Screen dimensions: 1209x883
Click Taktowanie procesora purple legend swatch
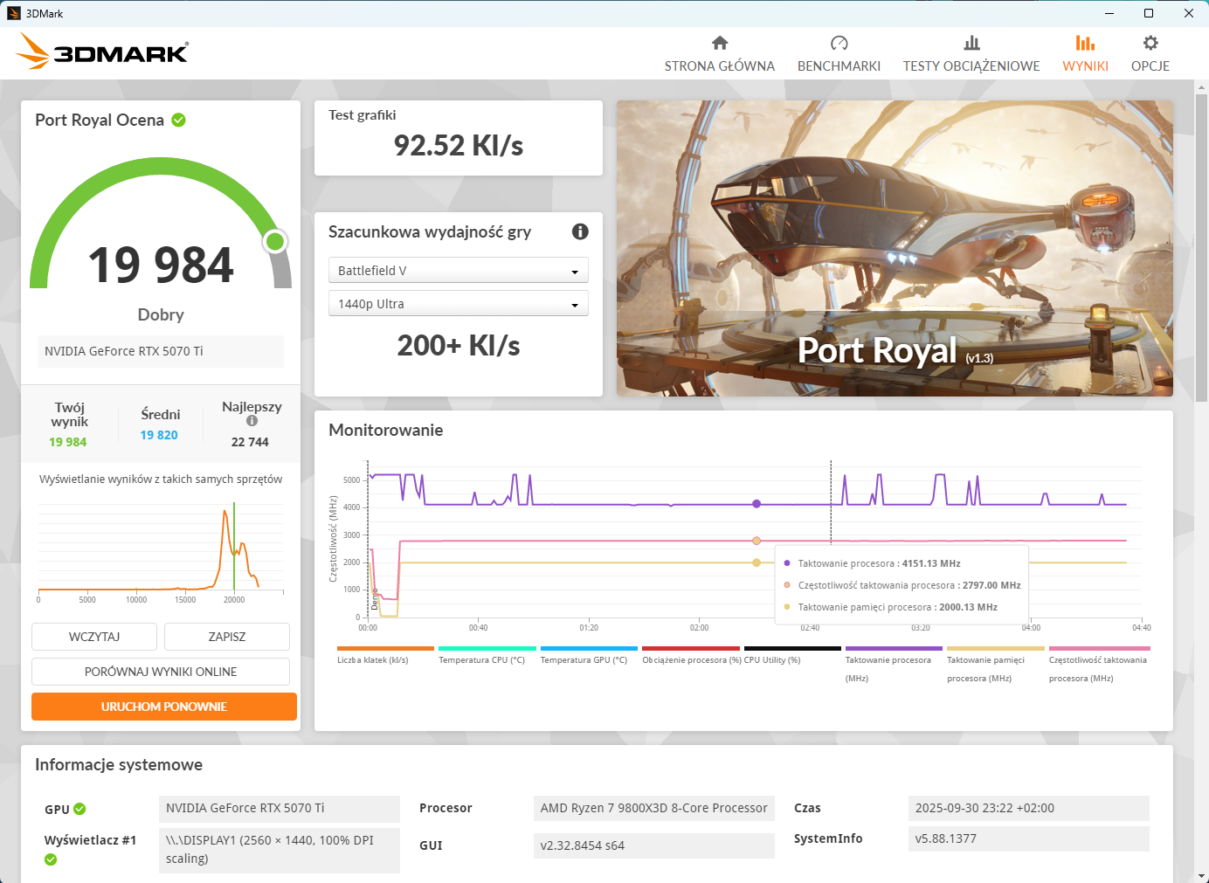(894, 649)
